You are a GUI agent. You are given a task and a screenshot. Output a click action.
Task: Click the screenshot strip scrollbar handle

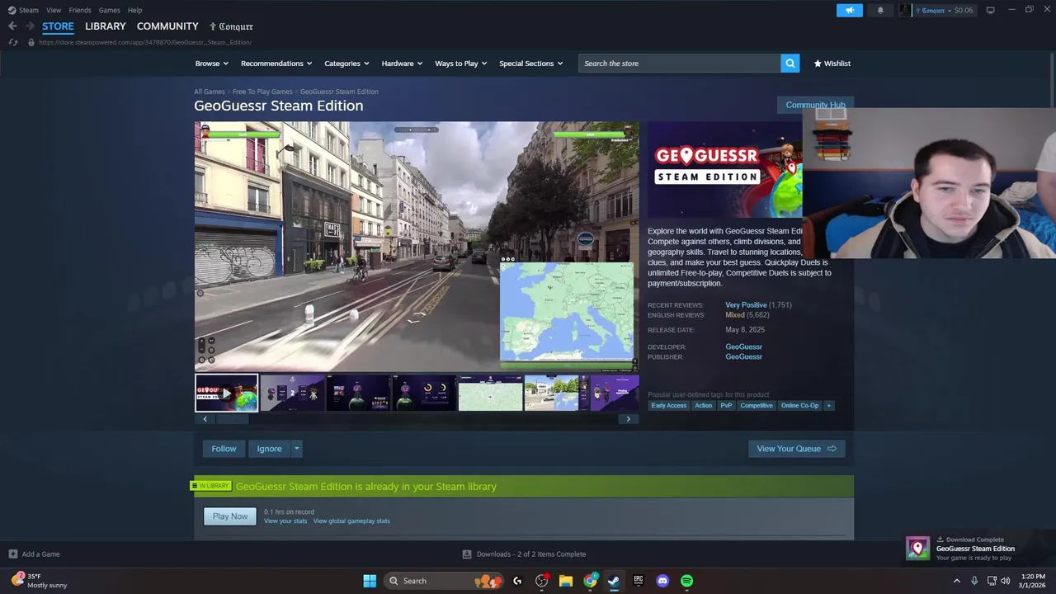point(232,419)
